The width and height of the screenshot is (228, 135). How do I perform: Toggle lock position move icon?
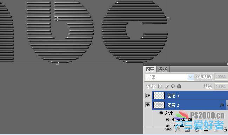coord(173,86)
